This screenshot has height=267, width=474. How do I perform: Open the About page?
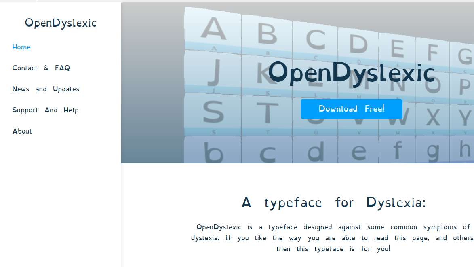coord(22,131)
